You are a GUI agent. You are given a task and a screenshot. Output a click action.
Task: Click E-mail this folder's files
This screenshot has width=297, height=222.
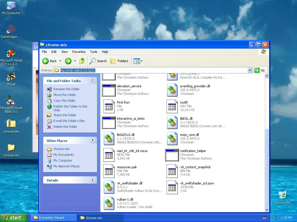69,121
